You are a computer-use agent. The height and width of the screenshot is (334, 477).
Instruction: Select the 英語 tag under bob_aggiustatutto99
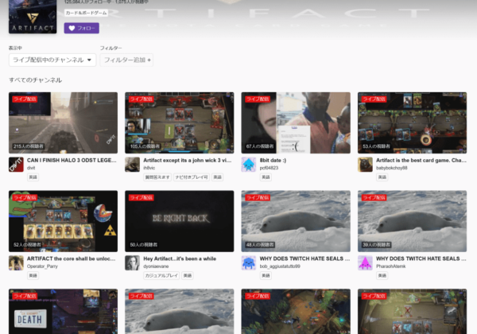coord(266,276)
